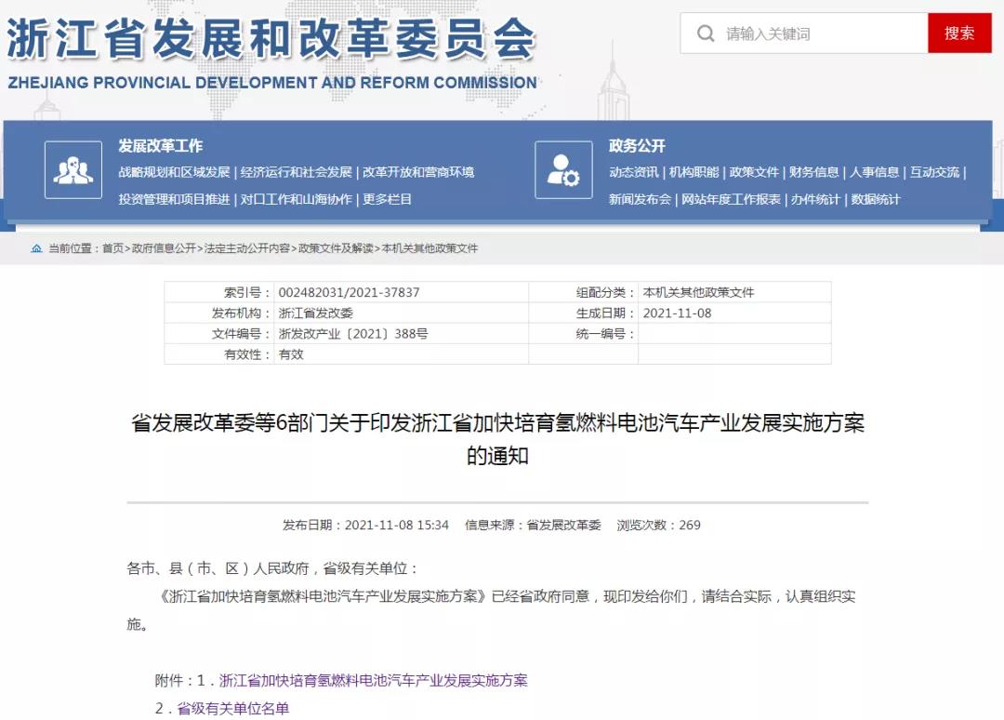
Task: Open 投资管理和项目推进 link
Action: click(174, 199)
